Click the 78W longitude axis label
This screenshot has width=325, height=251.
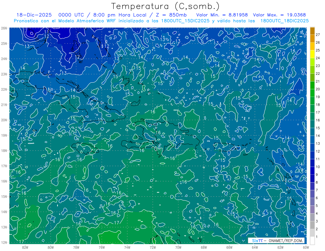(76, 247)
